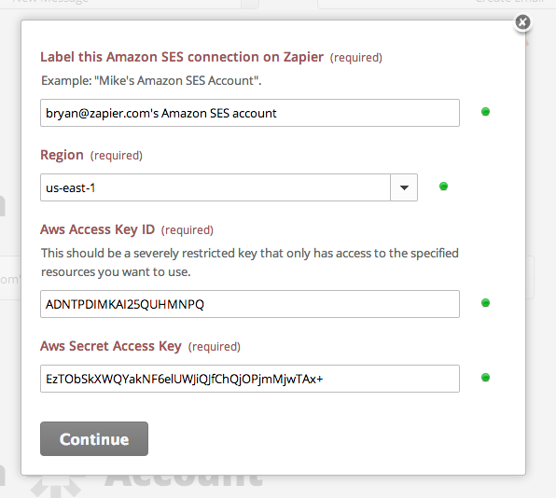Image resolution: width=556 pixels, height=498 pixels.
Task: Click the connection label input field
Action: click(x=250, y=113)
